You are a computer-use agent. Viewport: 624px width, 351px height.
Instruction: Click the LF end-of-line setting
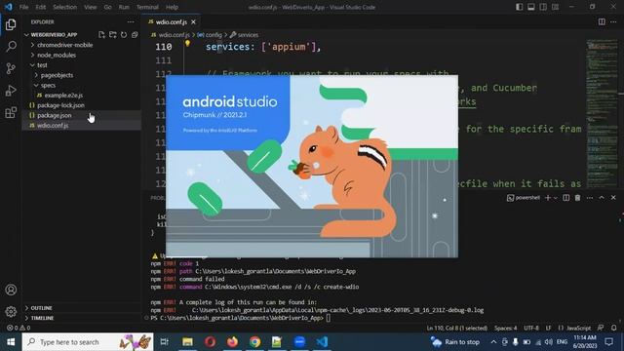click(548, 328)
